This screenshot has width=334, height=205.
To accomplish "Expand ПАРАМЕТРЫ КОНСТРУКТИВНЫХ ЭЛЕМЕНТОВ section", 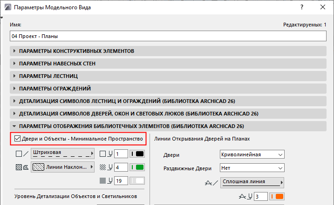I will 168,51.
